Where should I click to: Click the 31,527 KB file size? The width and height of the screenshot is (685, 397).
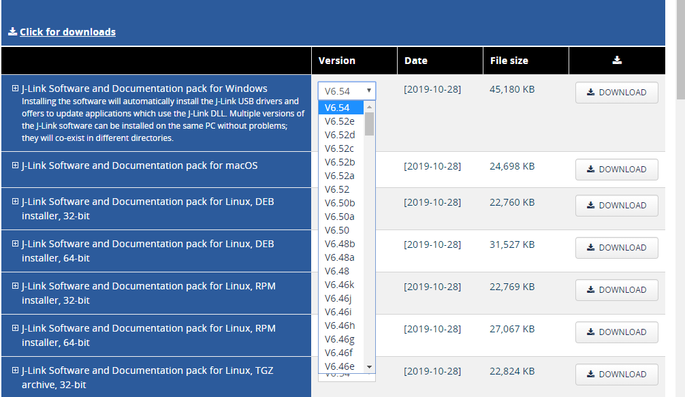512,244
